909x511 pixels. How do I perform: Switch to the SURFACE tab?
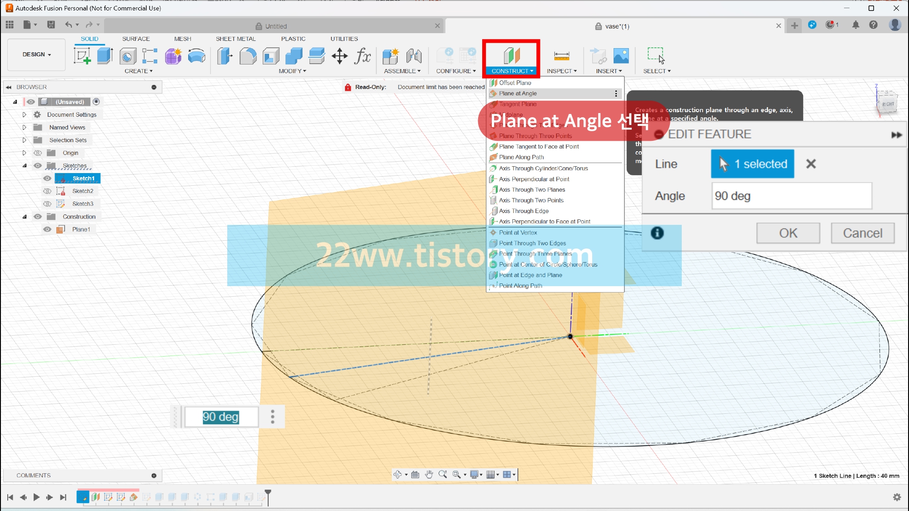(x=135, y=39)
